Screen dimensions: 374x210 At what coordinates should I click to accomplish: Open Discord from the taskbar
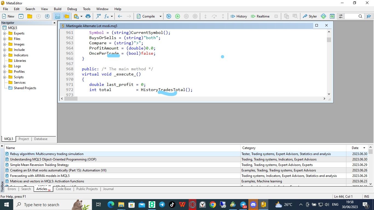253,205
